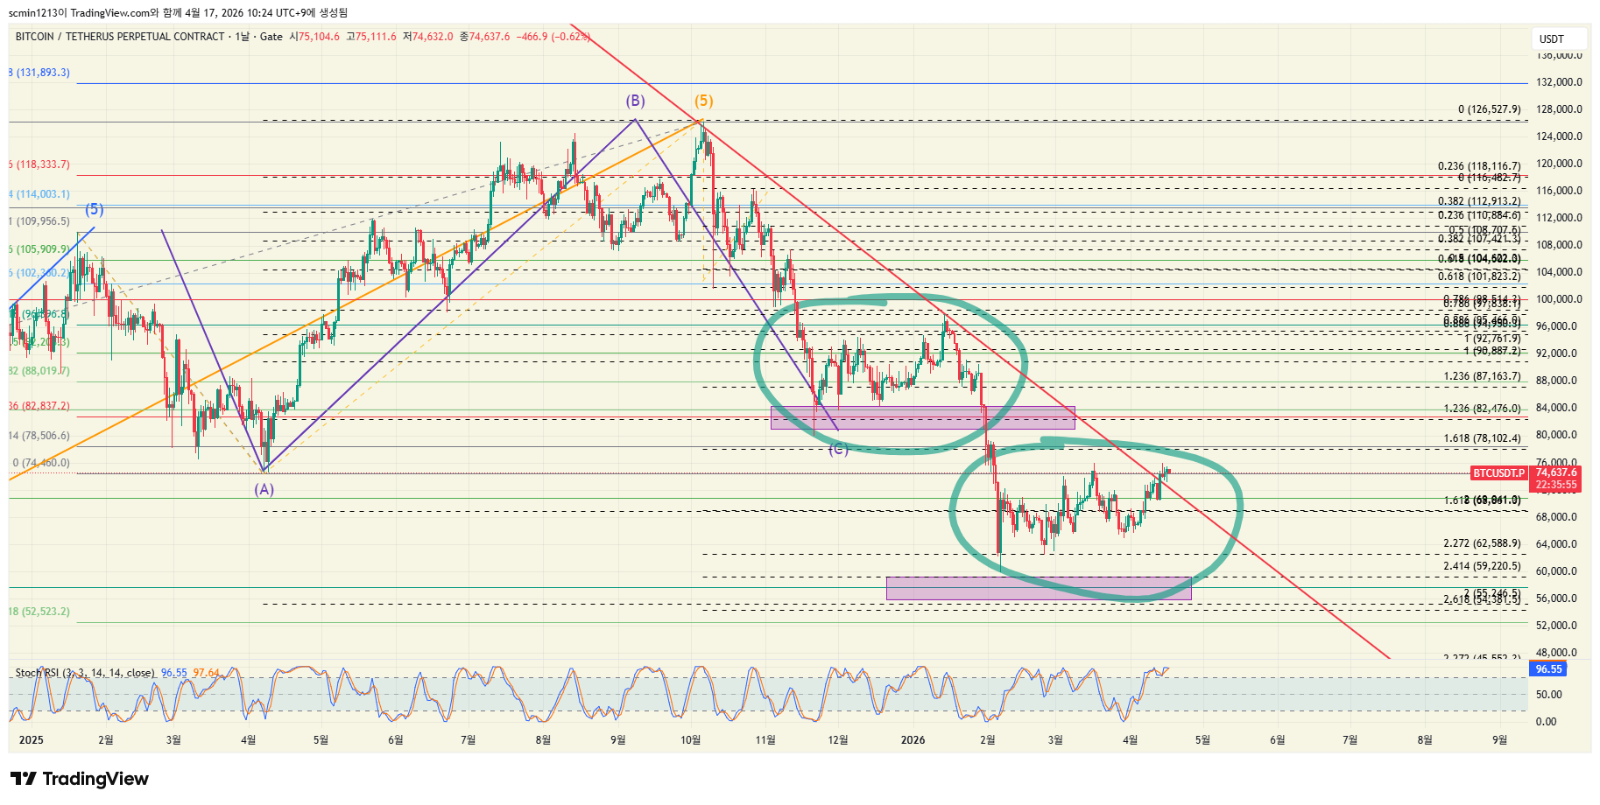Click the 2026 label on time axis
Screen dimensions: 1600x805
coord(913,740)
